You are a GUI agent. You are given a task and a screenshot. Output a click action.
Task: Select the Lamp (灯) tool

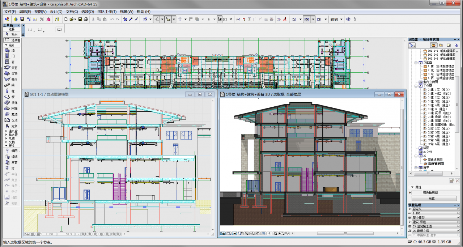pos(10,168)
